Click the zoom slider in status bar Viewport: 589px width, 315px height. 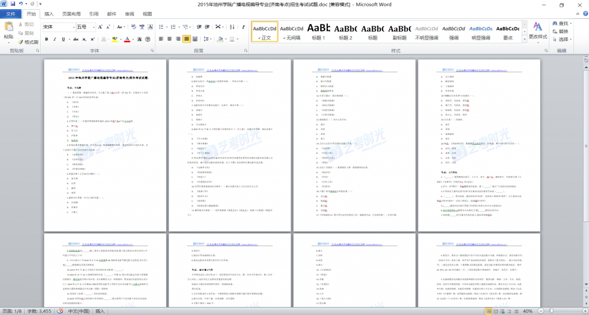click(553, 311)
